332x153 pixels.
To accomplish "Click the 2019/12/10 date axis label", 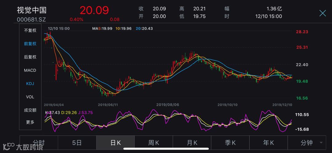I will pyautogui.click(x=282, y=105).
